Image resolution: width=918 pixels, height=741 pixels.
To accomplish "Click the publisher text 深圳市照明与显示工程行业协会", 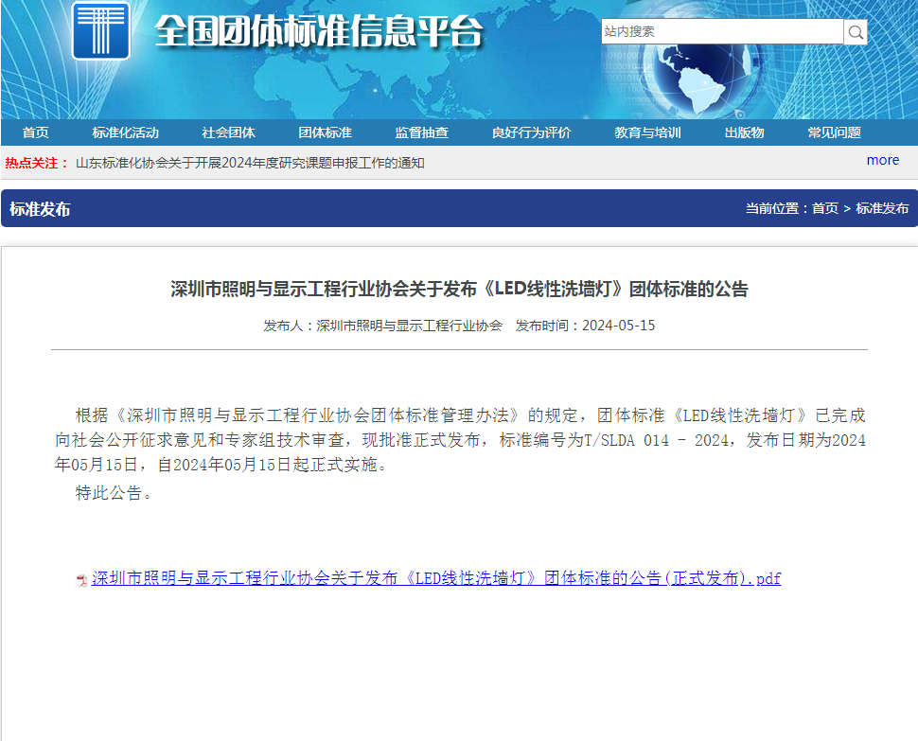I will click(409, 326).
